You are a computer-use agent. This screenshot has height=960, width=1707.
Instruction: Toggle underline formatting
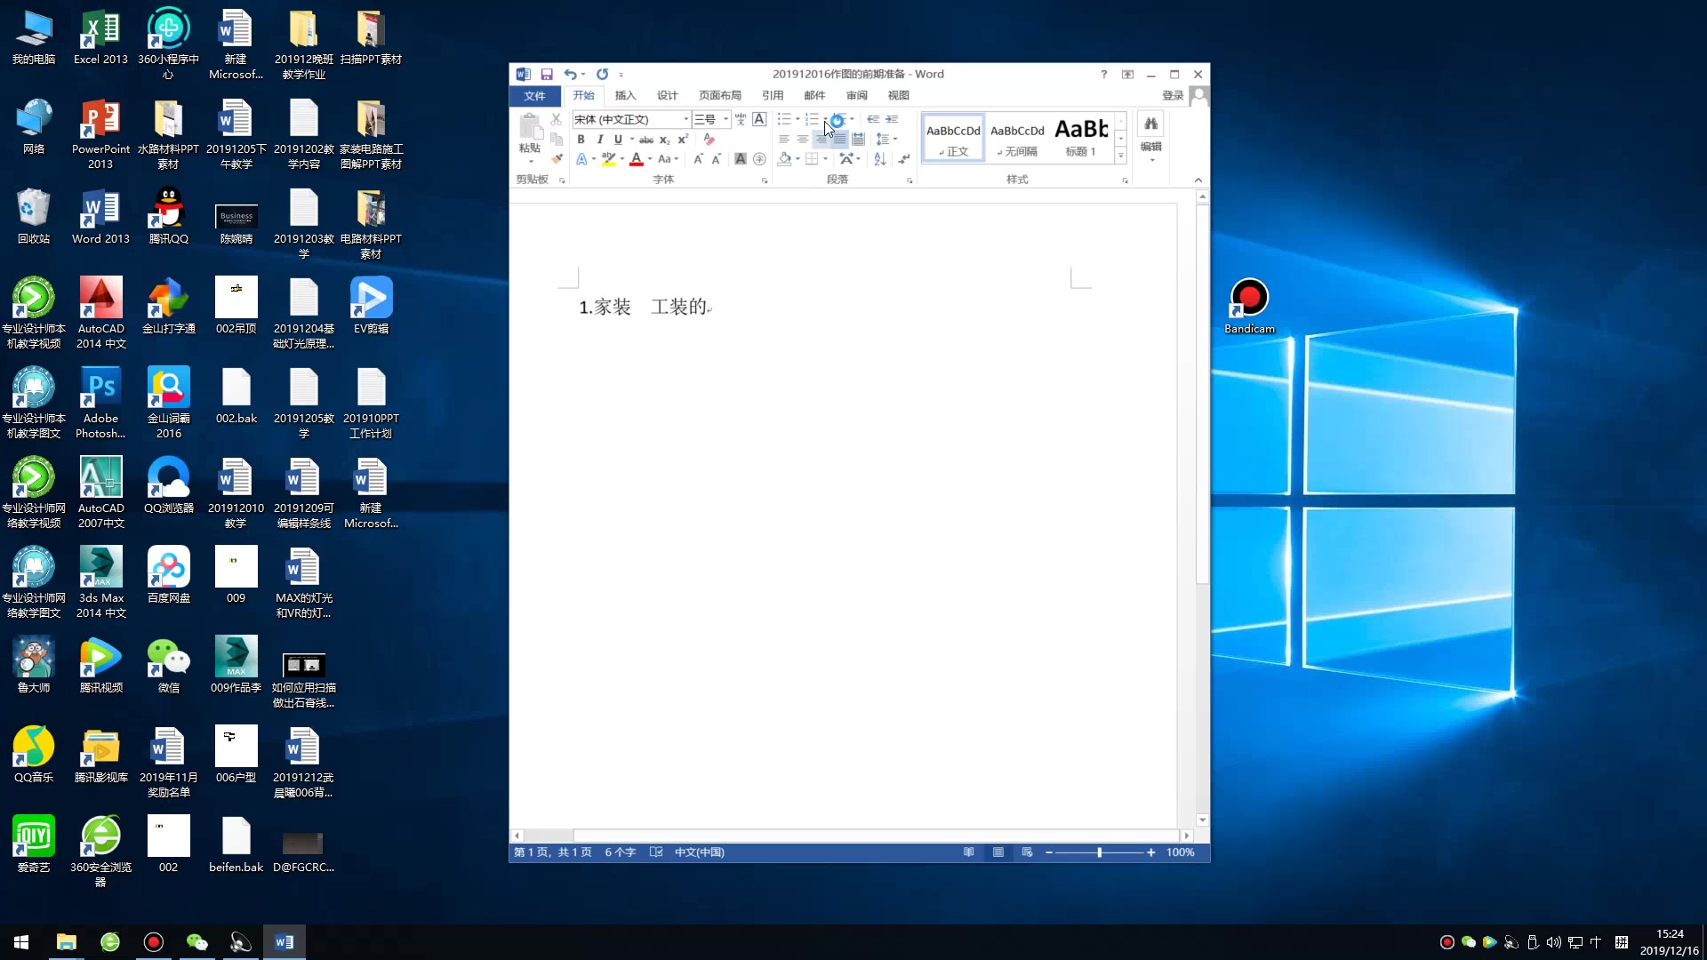(617, 140)
